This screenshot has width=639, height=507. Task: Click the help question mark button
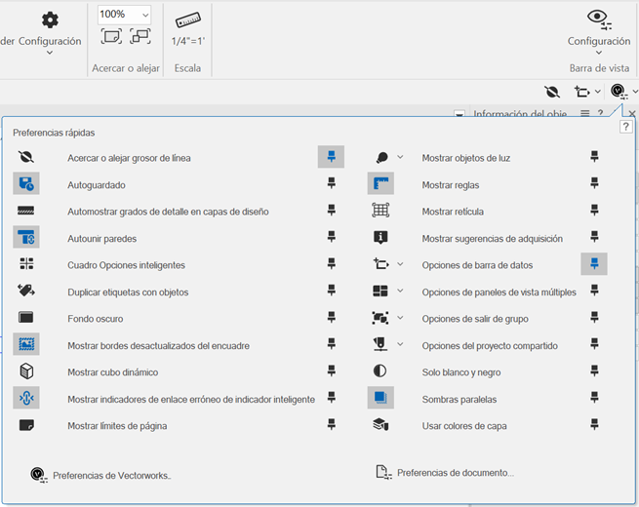(x=625, y=128)
